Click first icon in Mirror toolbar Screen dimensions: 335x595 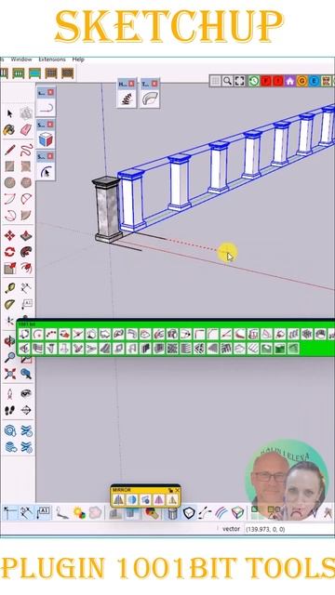point(118,500)
